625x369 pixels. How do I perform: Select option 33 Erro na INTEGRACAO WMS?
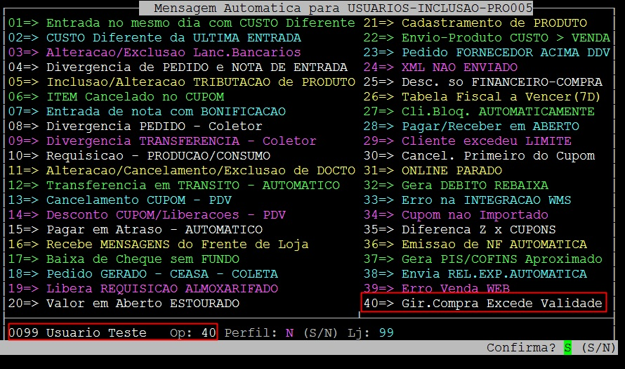pyautogui.click(x=467, y=200)
